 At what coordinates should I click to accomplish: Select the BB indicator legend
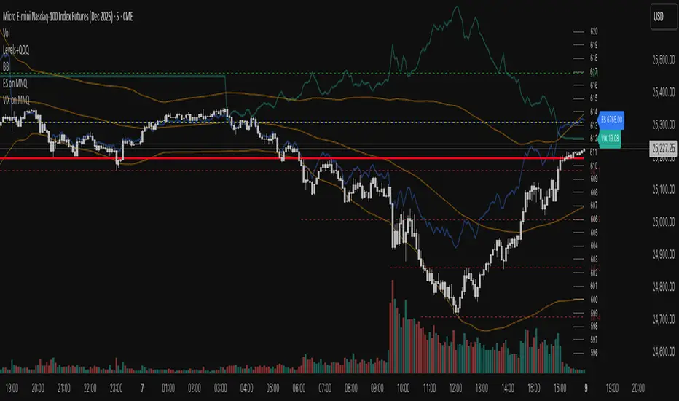6,67
